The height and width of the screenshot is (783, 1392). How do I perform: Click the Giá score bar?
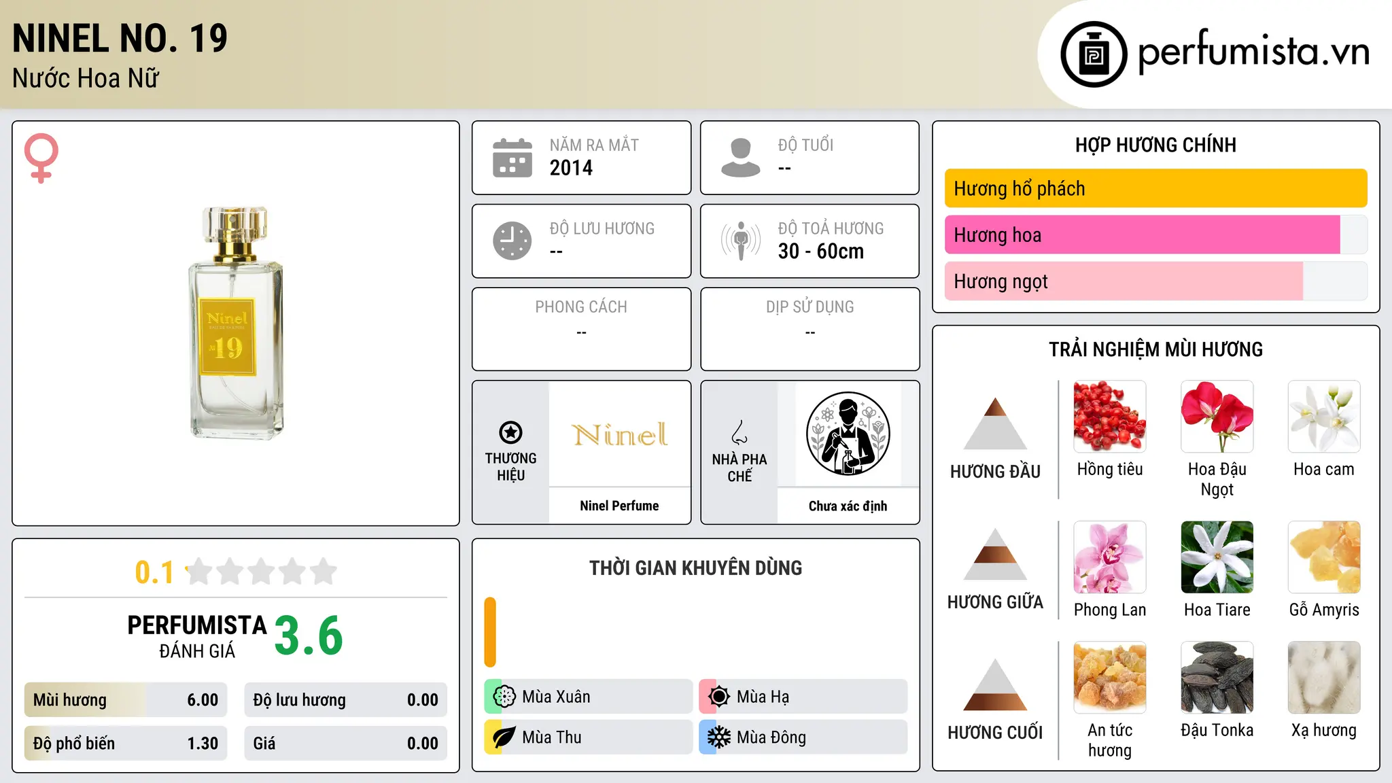[345, 744]
